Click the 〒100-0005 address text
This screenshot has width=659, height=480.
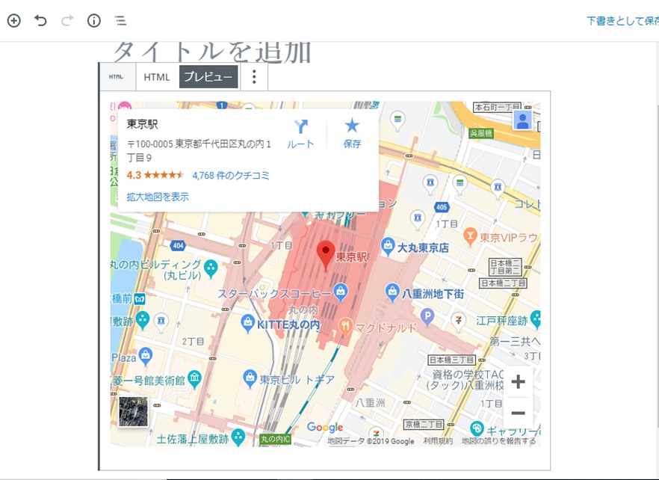[x=199, y=150]
